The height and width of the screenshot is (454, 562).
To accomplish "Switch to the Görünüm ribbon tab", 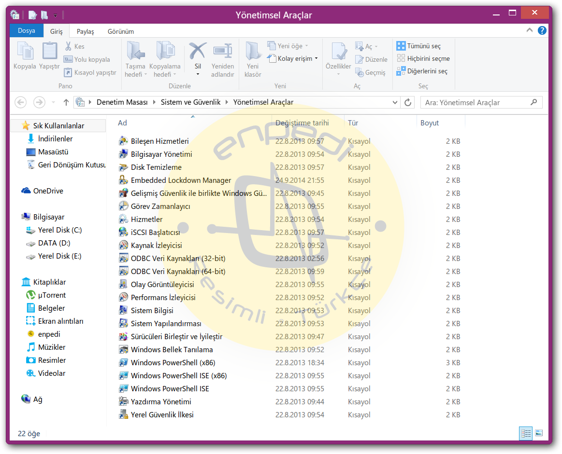I will tap(121, 31).
